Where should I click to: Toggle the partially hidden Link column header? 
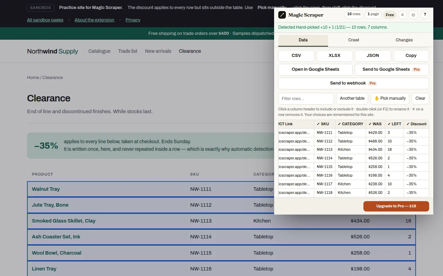pos(296,124)
